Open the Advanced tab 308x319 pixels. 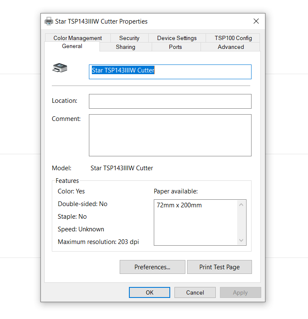point(231,47)
